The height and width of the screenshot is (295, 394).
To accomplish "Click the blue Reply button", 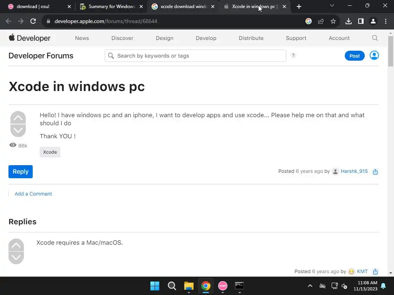I will tap(21, 172).
